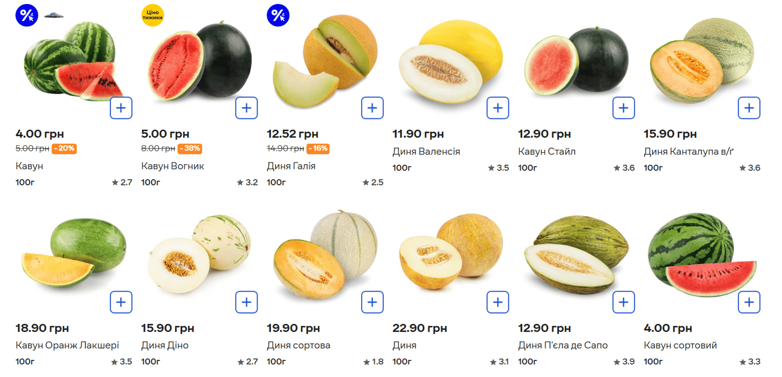Add Кавун сортовий with plus button
782x377 pixels.
click(x=749, y=302)
